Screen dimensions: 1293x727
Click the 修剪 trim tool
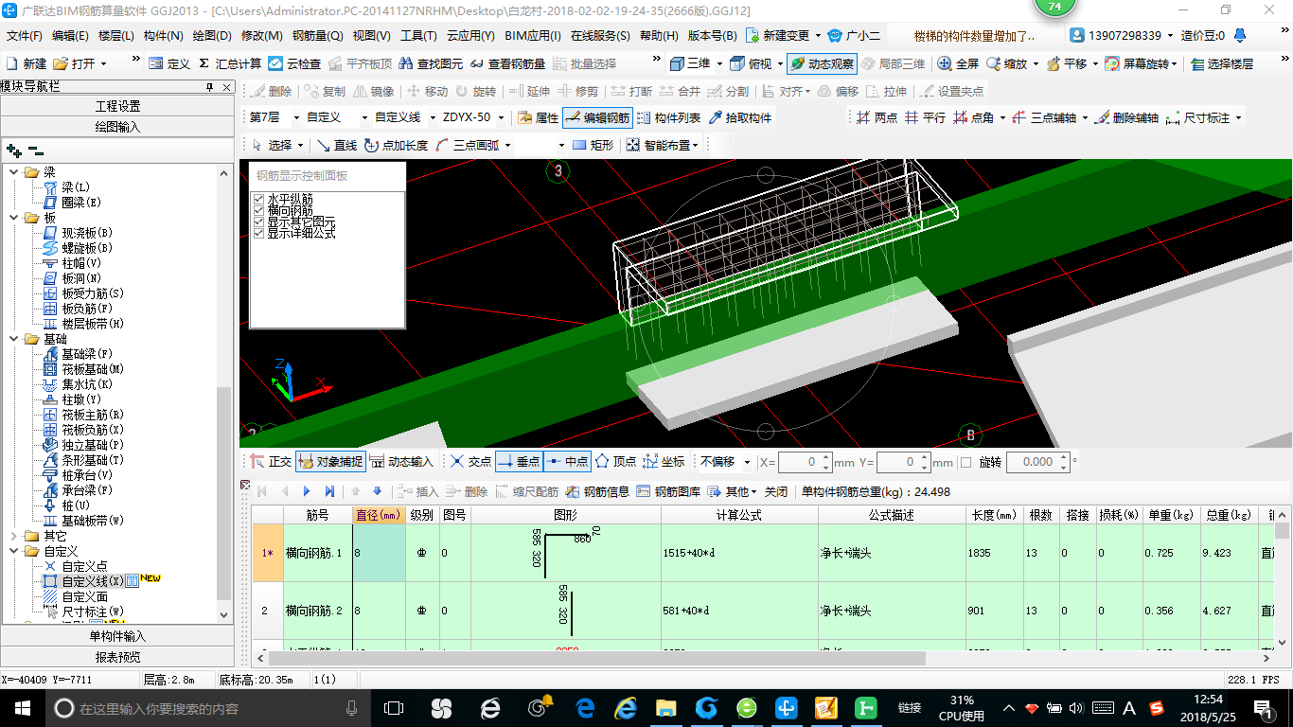click(577, 92)
